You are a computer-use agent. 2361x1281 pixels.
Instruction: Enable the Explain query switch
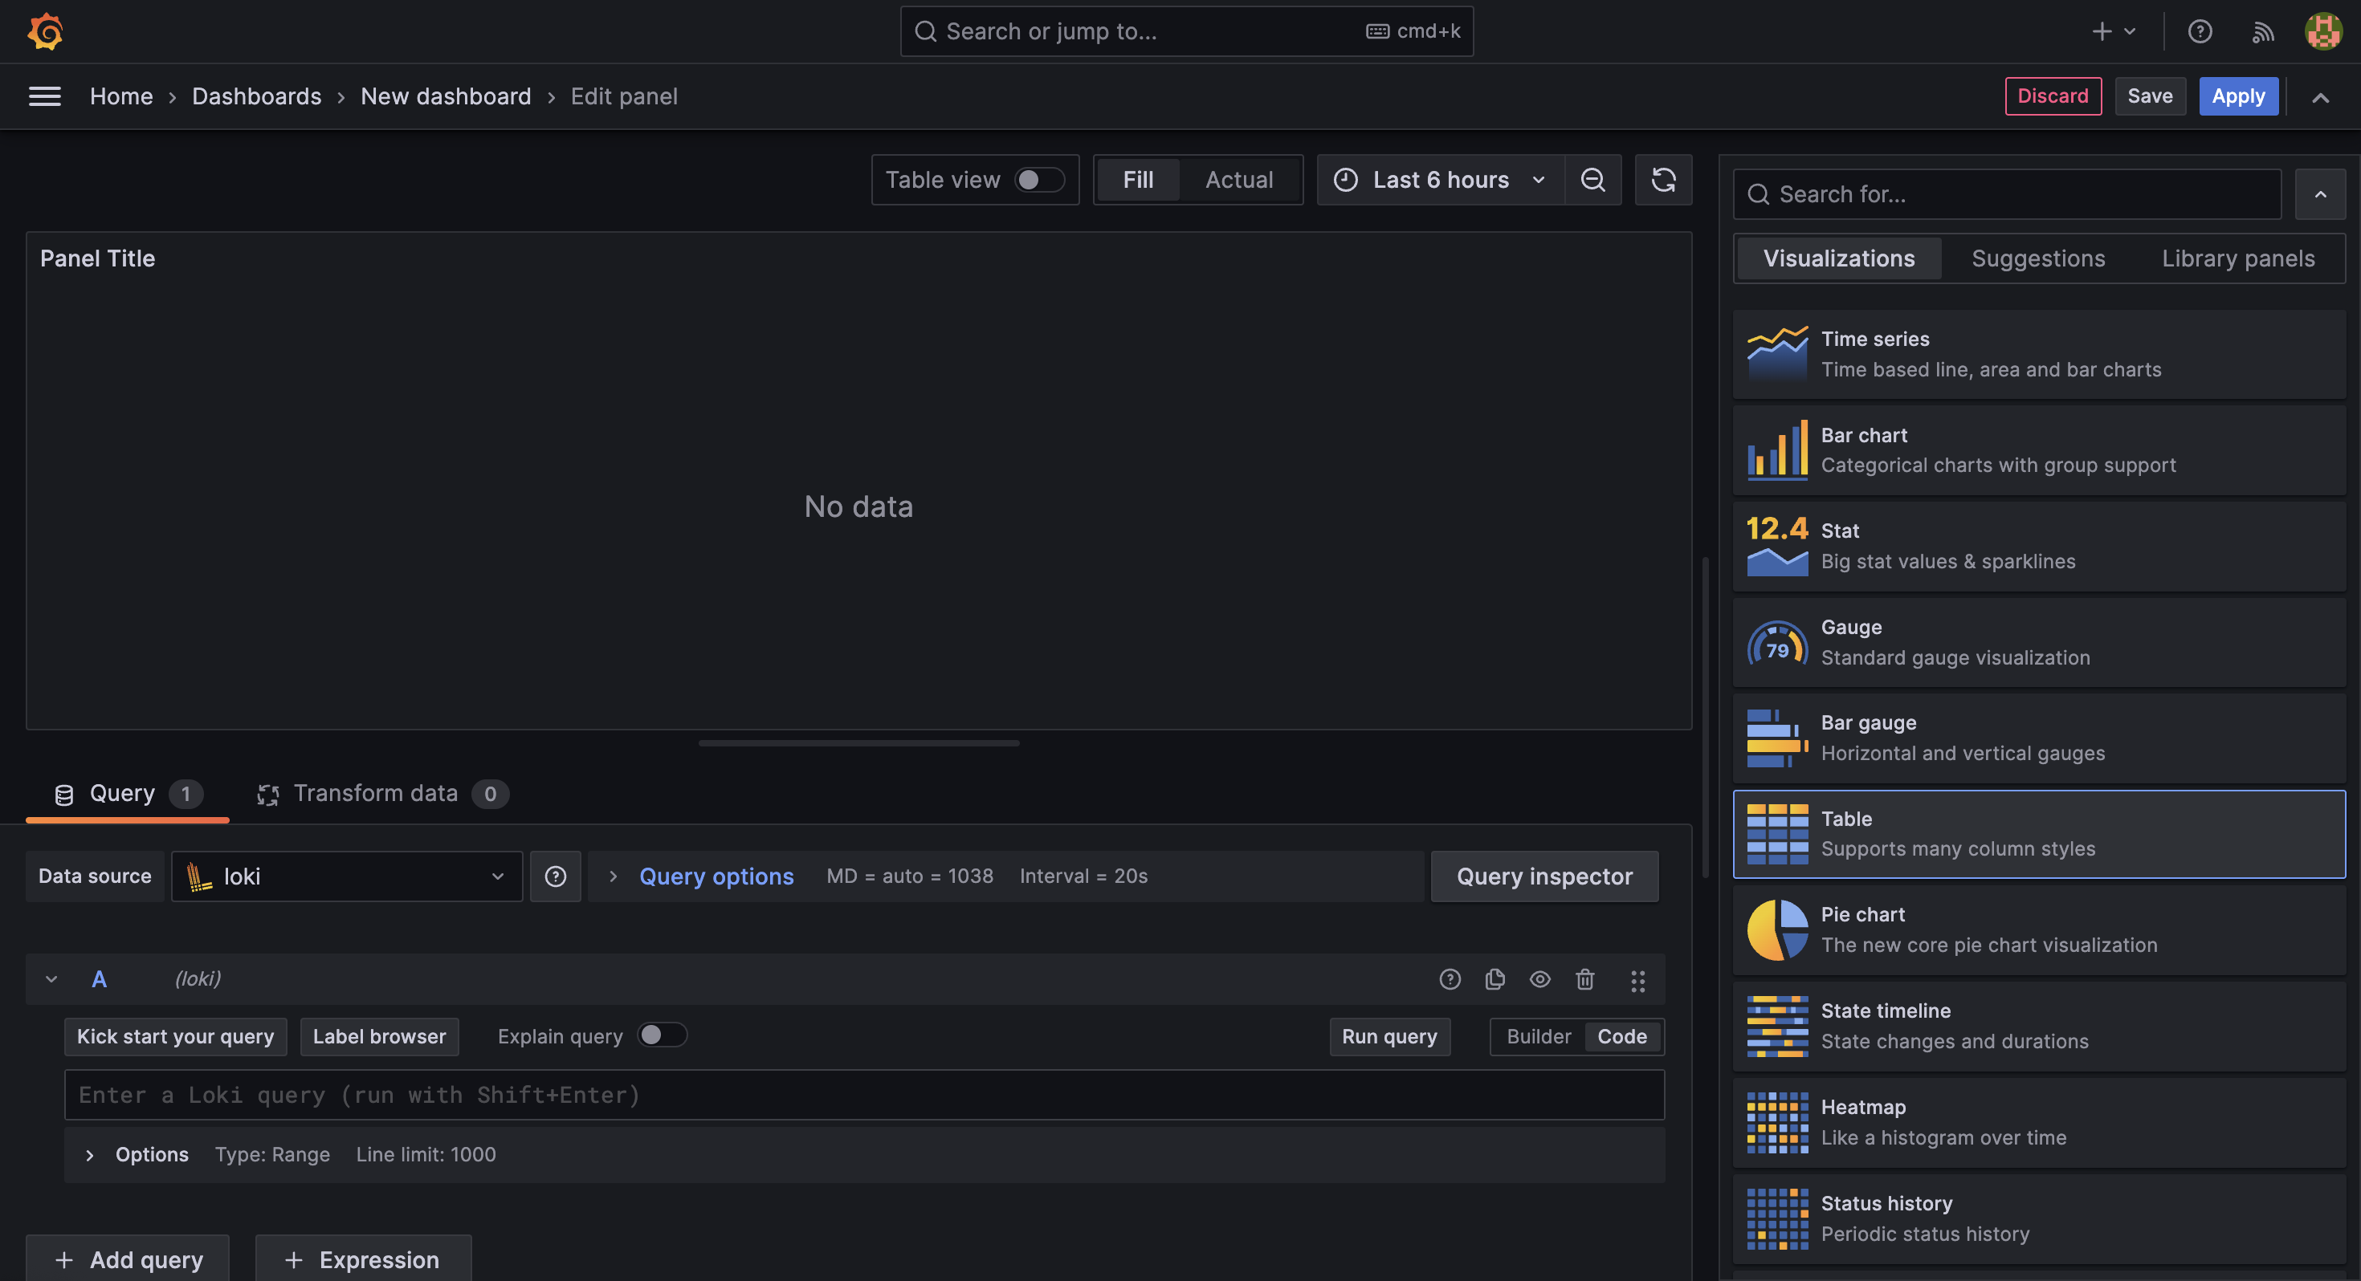(x=662, y=1035)
